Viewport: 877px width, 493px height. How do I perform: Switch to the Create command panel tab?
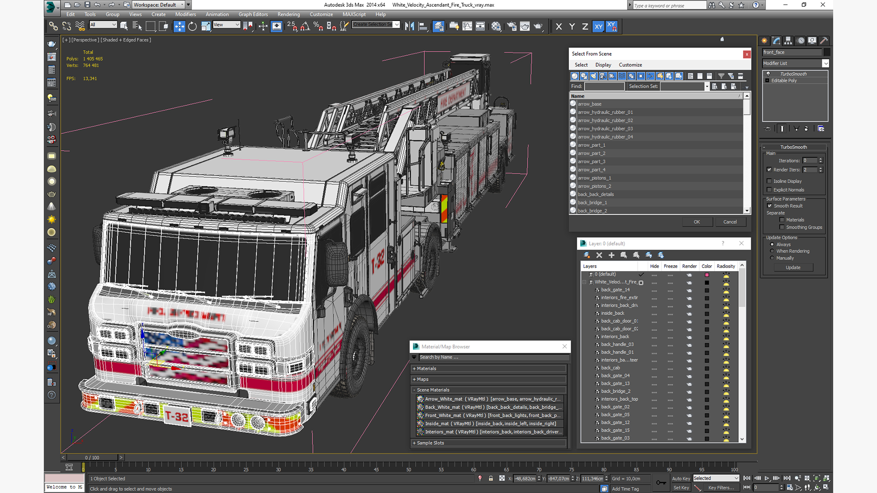[764, 41]
